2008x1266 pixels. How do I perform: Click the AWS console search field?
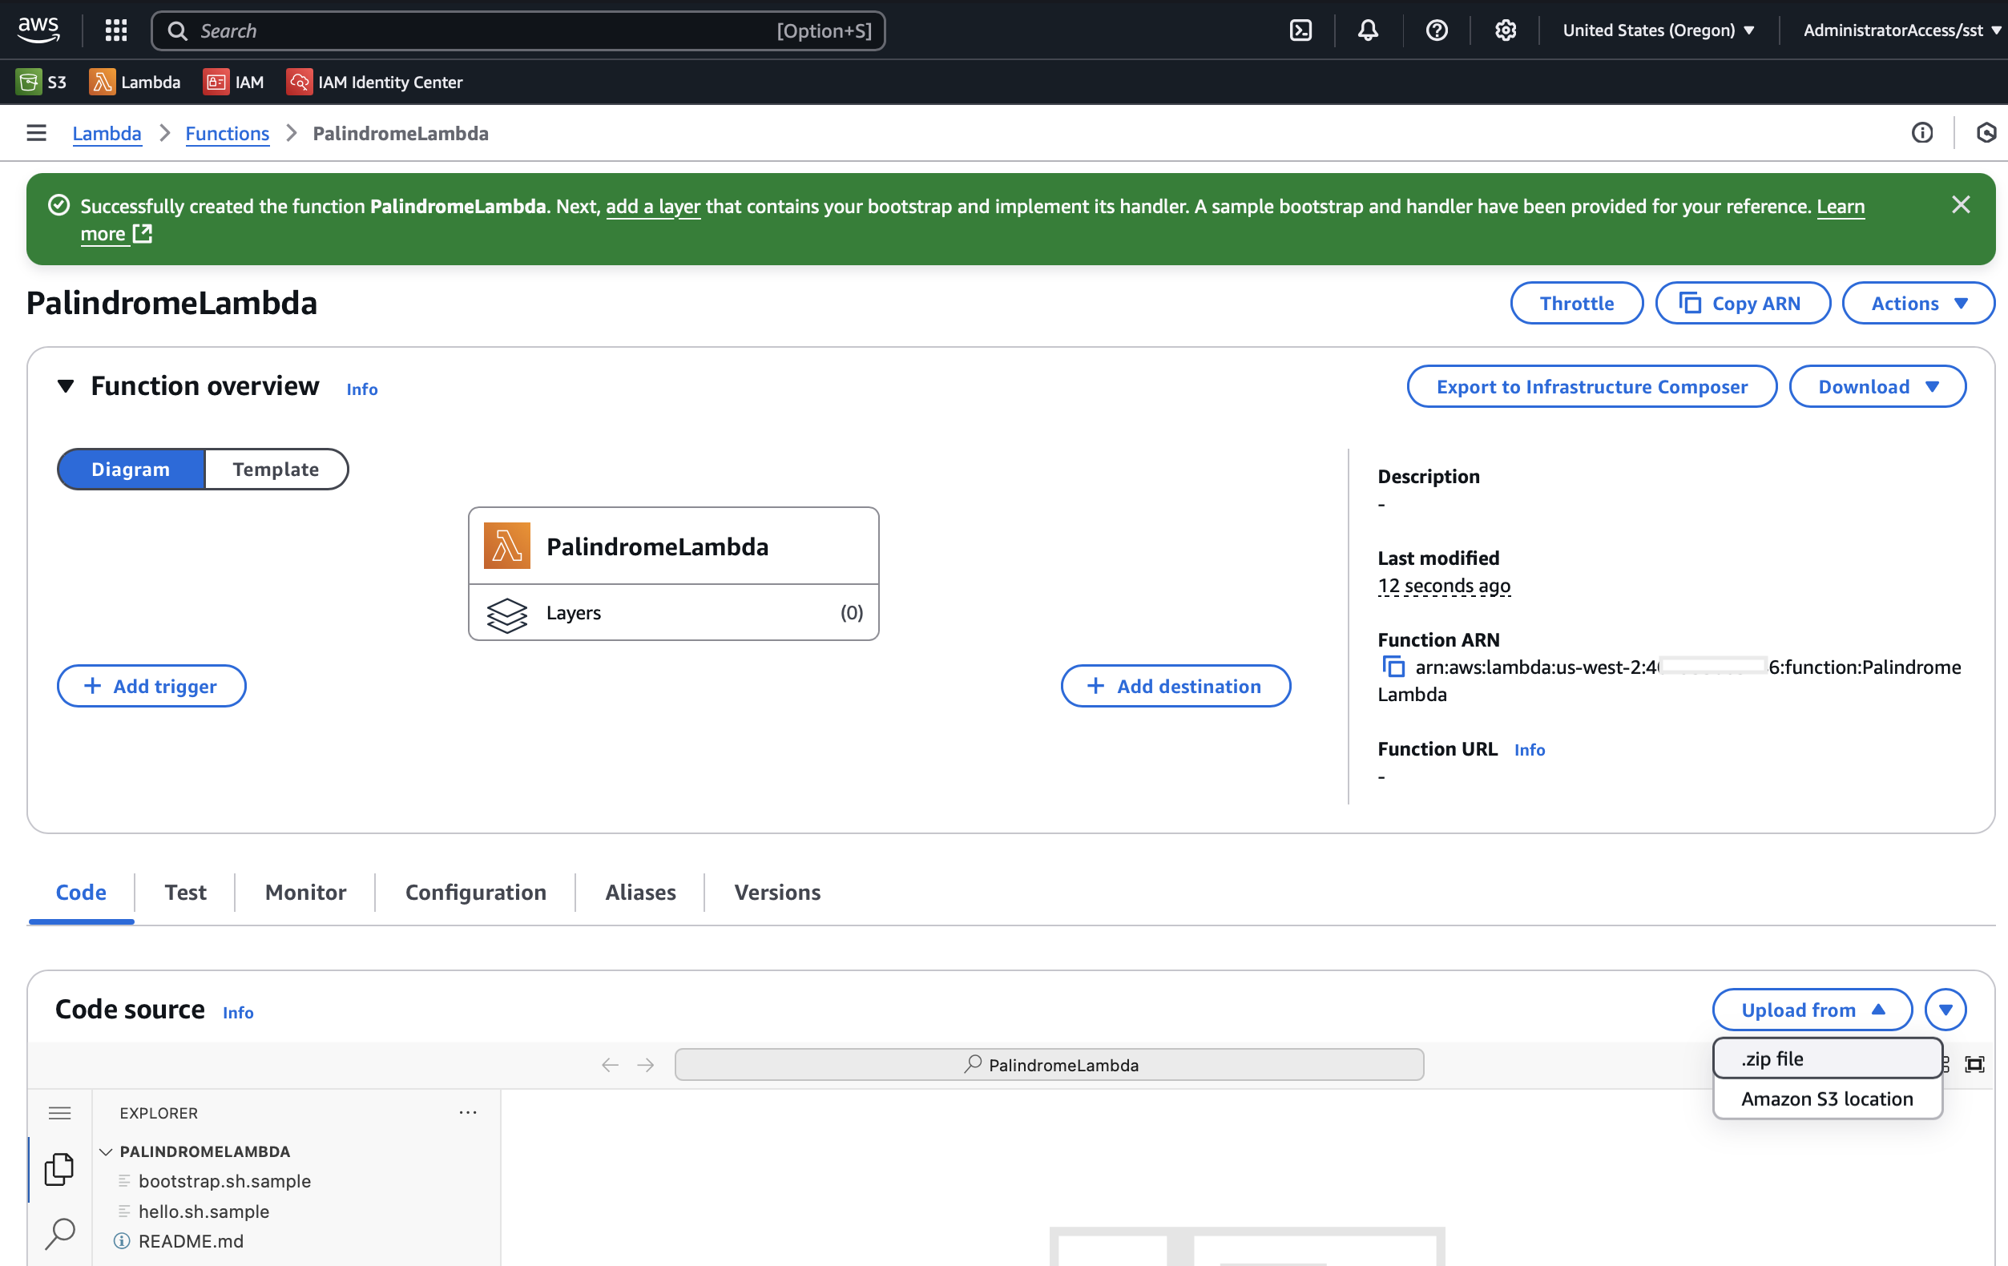(x=484, y=31)
